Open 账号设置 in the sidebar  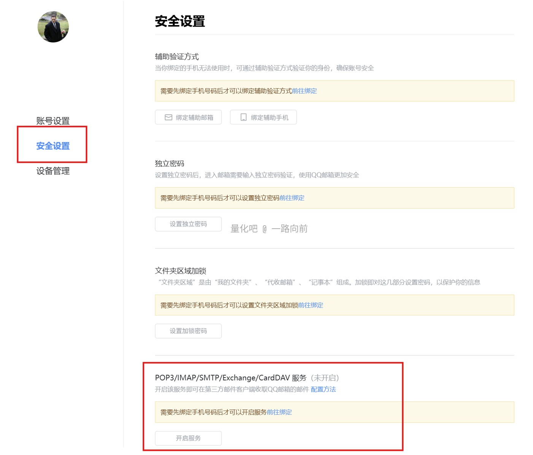pos(53,121)
